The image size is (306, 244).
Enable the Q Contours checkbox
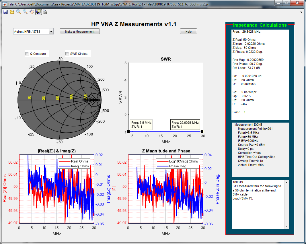pyautogui.click(x=27, y=54)
